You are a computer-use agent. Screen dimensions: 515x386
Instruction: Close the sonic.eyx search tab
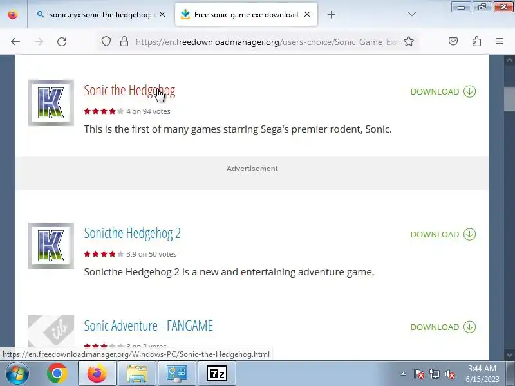(162, 14)
